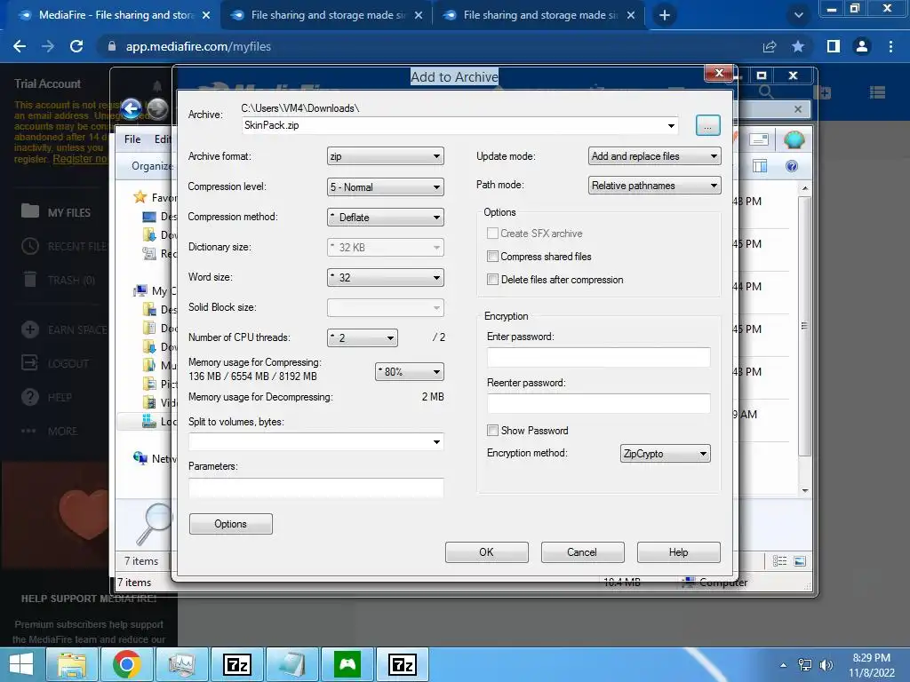Open the Encryption method dropdown
910x682 pixels.
pyautogui.click(x=665, y=454)
